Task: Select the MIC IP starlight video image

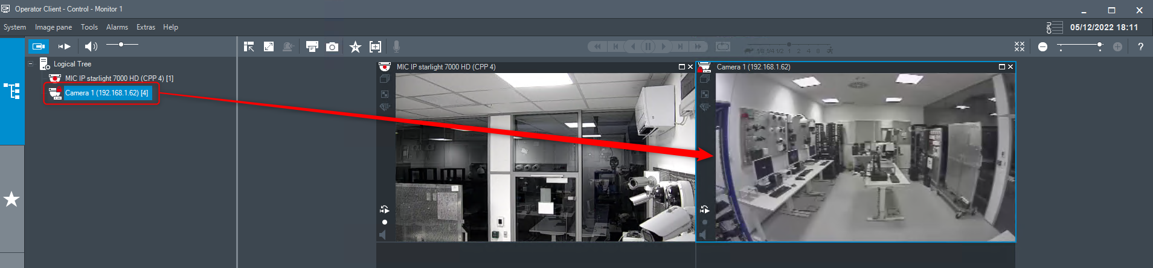Action: (x=545, y=157)
